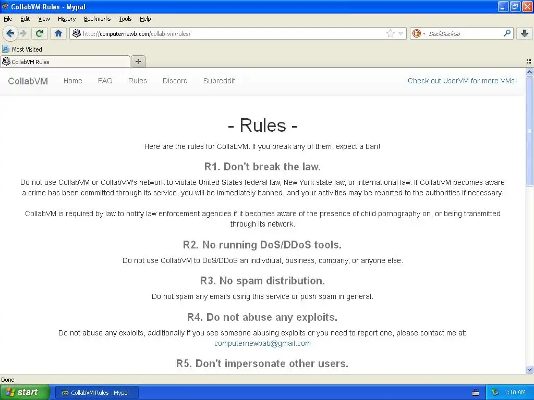534x400 pixels.
Task: Click the keyboard icon in the taskbar
Action: point(476,393)
